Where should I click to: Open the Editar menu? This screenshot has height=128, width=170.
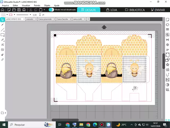point(15,5)
